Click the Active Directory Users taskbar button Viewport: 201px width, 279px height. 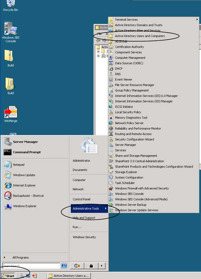pyautogui.click(x=69, y=276)
